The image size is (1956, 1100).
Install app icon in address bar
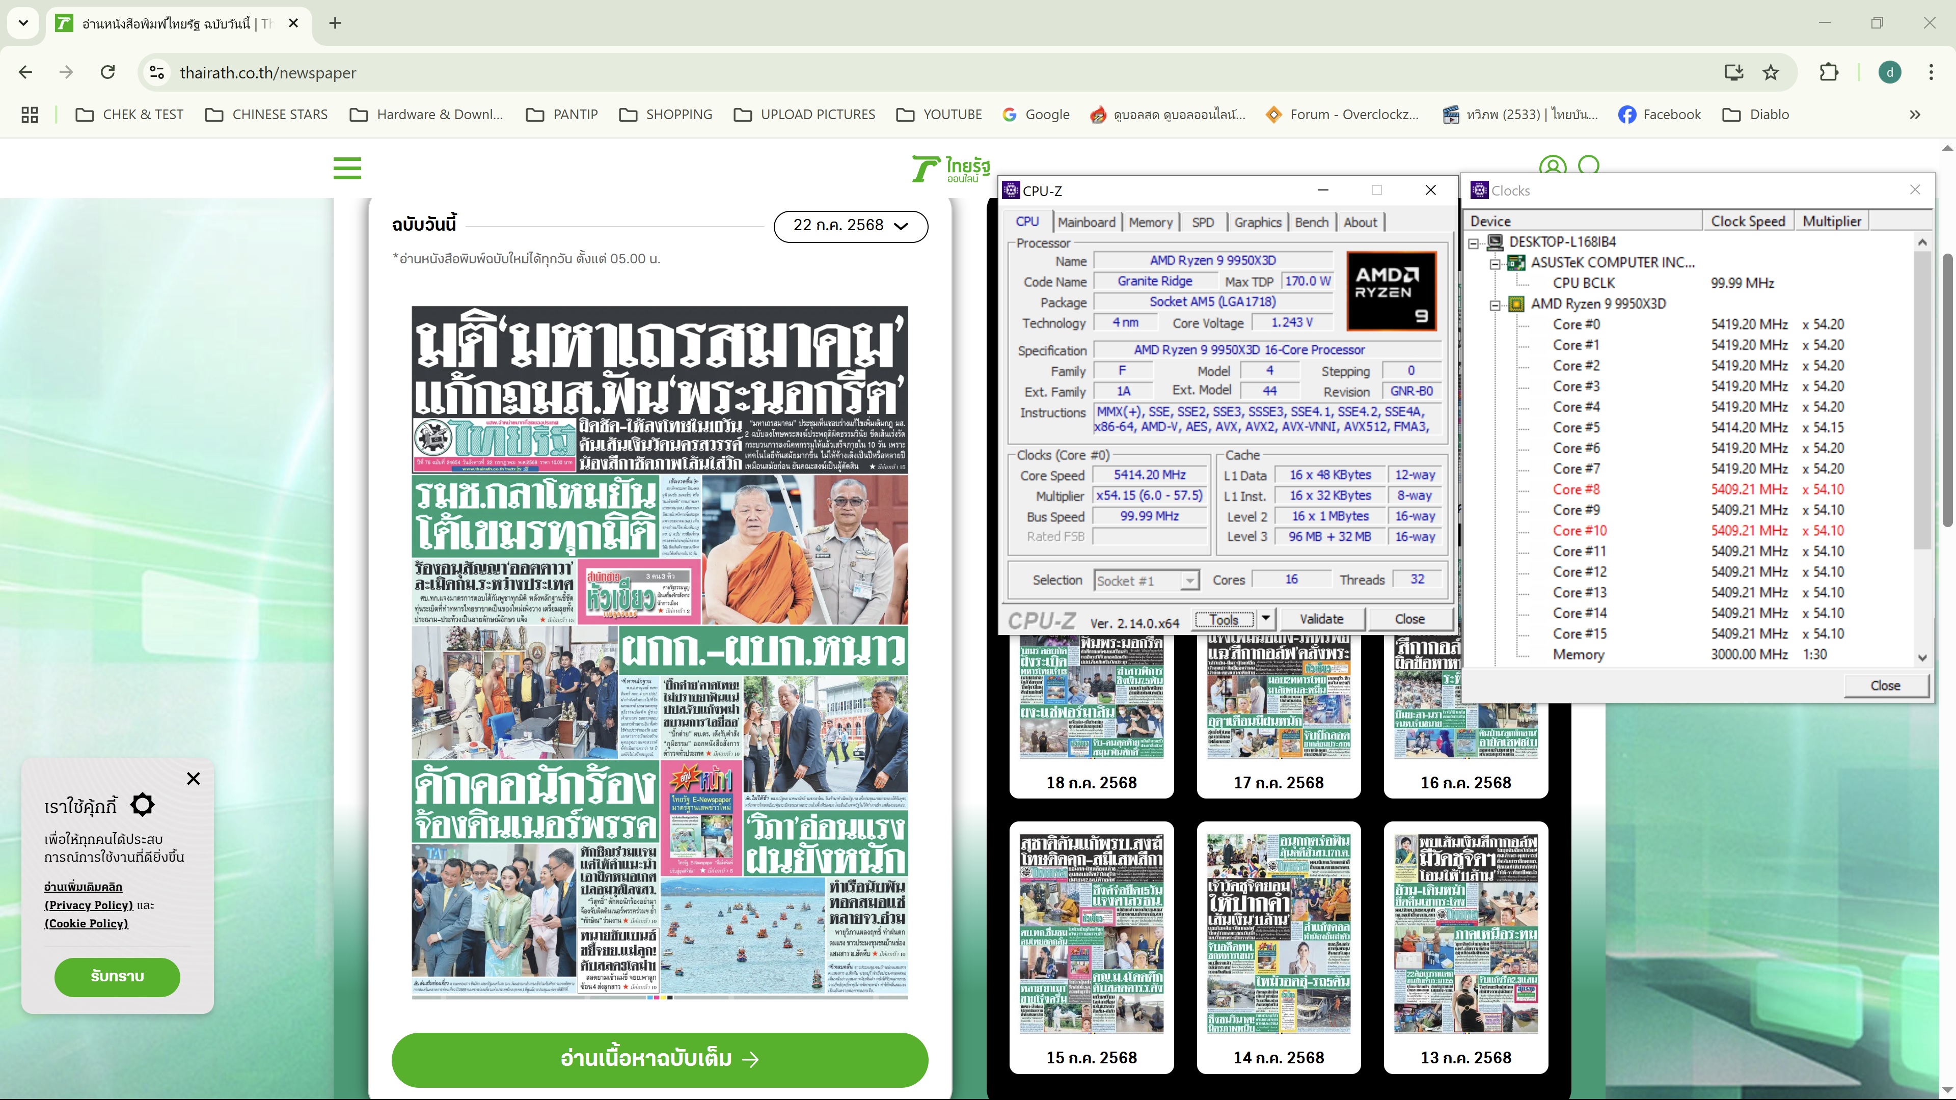[x=1733, y=72]
